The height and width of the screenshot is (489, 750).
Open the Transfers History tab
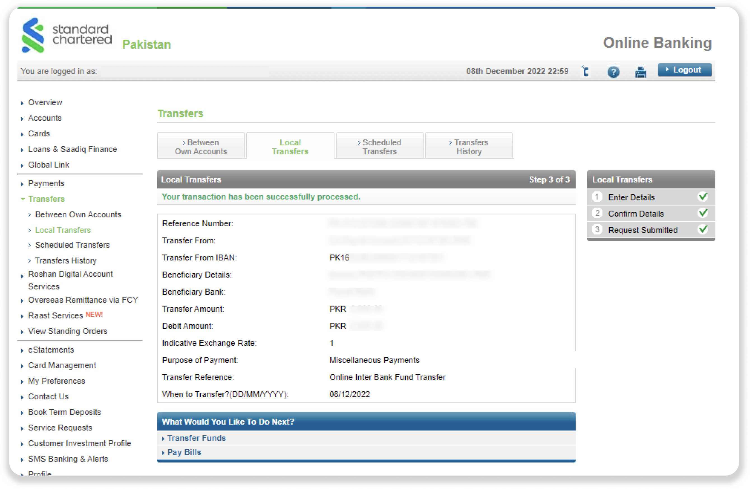click(x=469, y=146)
